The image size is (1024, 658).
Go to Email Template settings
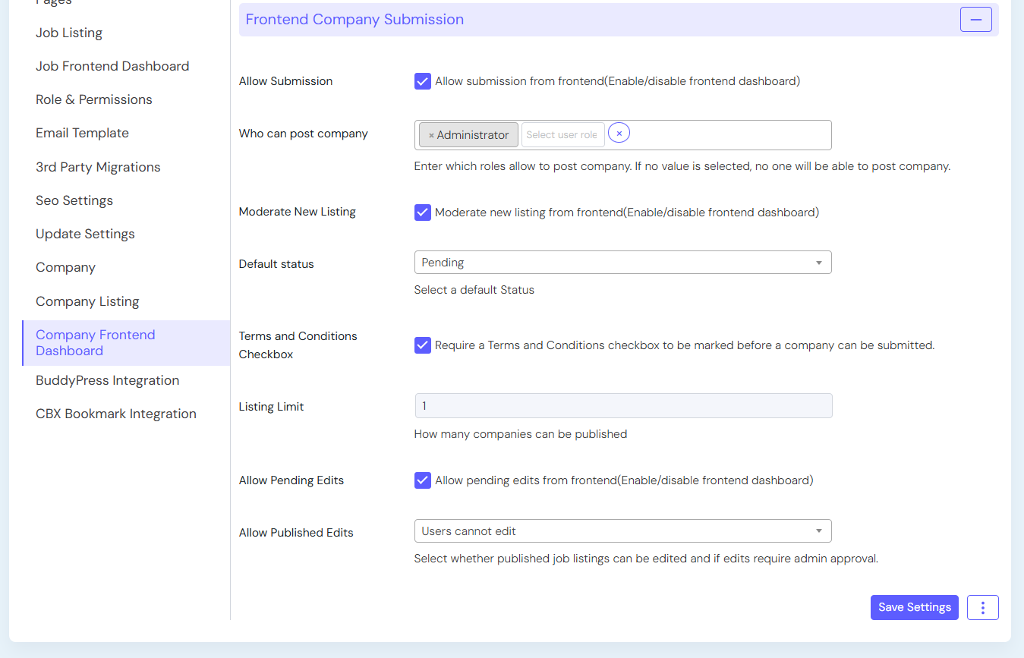(x=82, y=133)
